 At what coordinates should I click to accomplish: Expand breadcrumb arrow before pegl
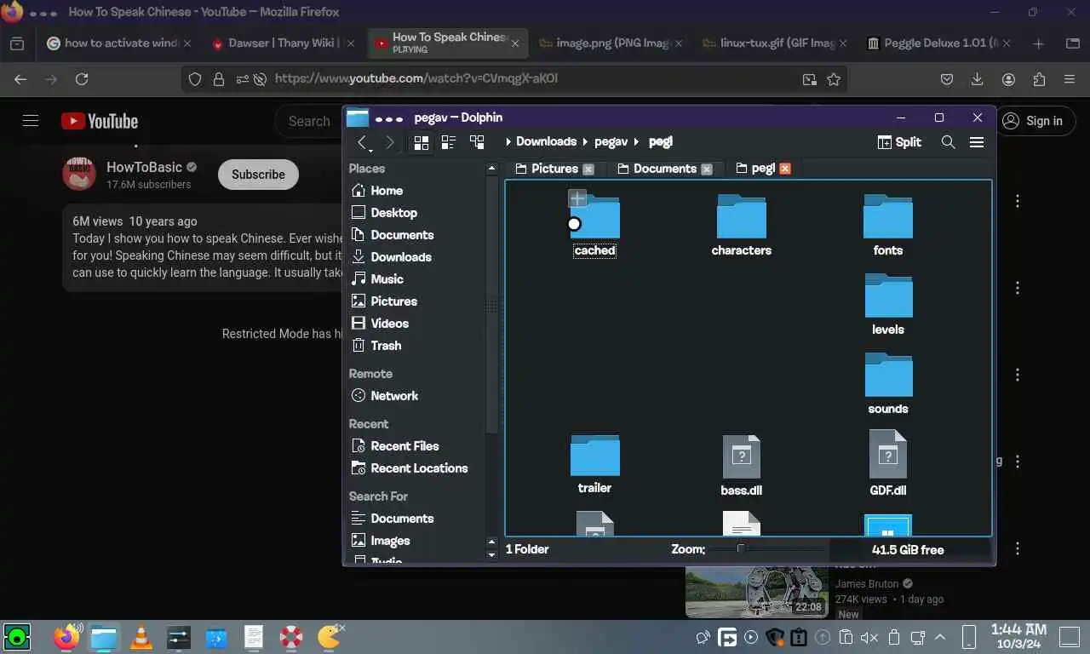point(636,142)
